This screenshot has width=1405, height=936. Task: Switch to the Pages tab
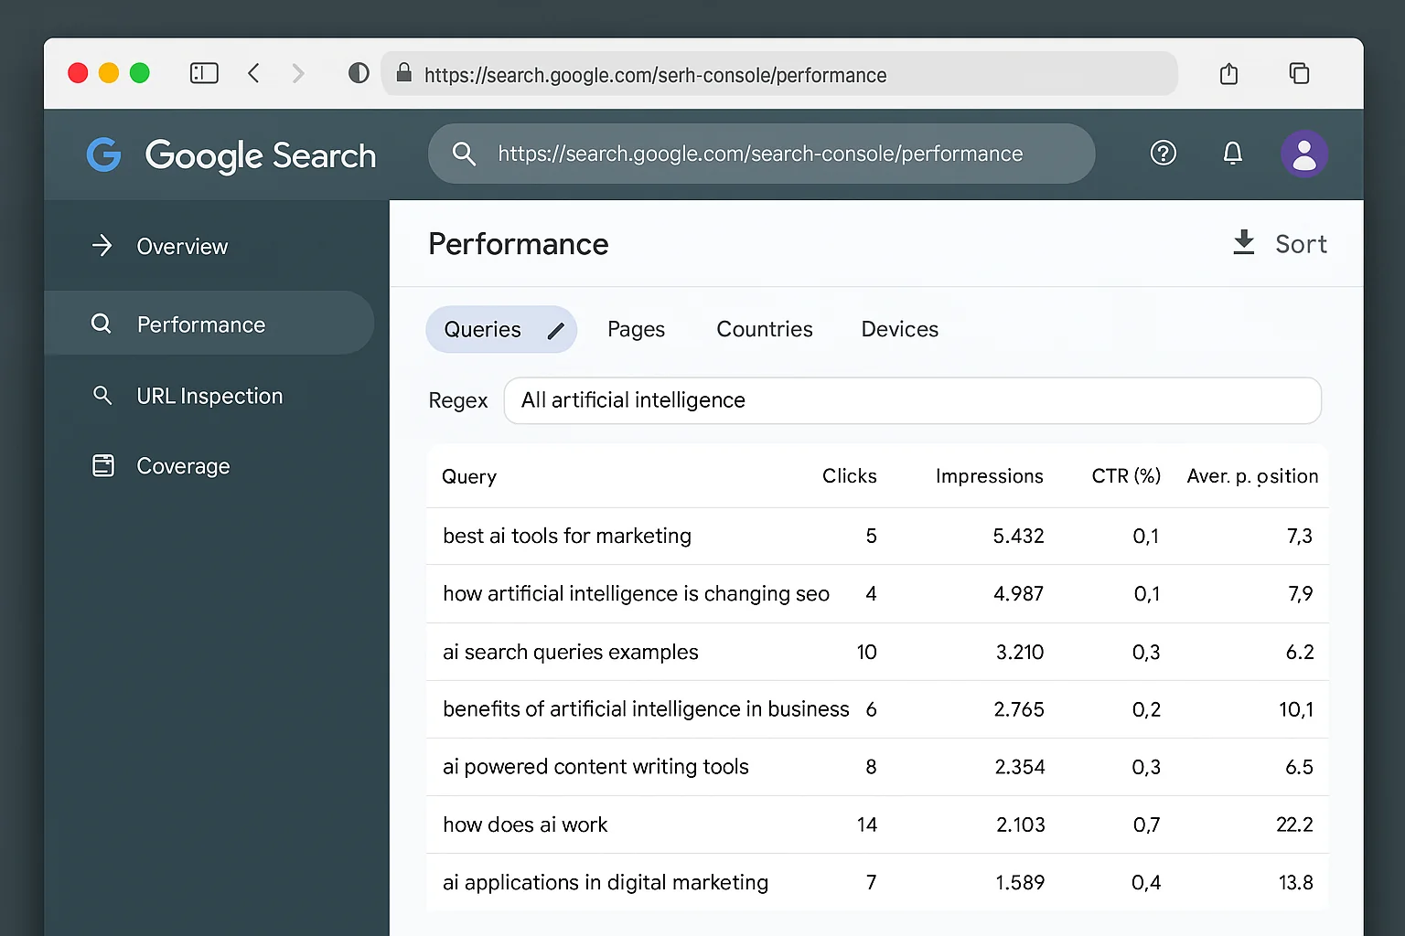636,329
